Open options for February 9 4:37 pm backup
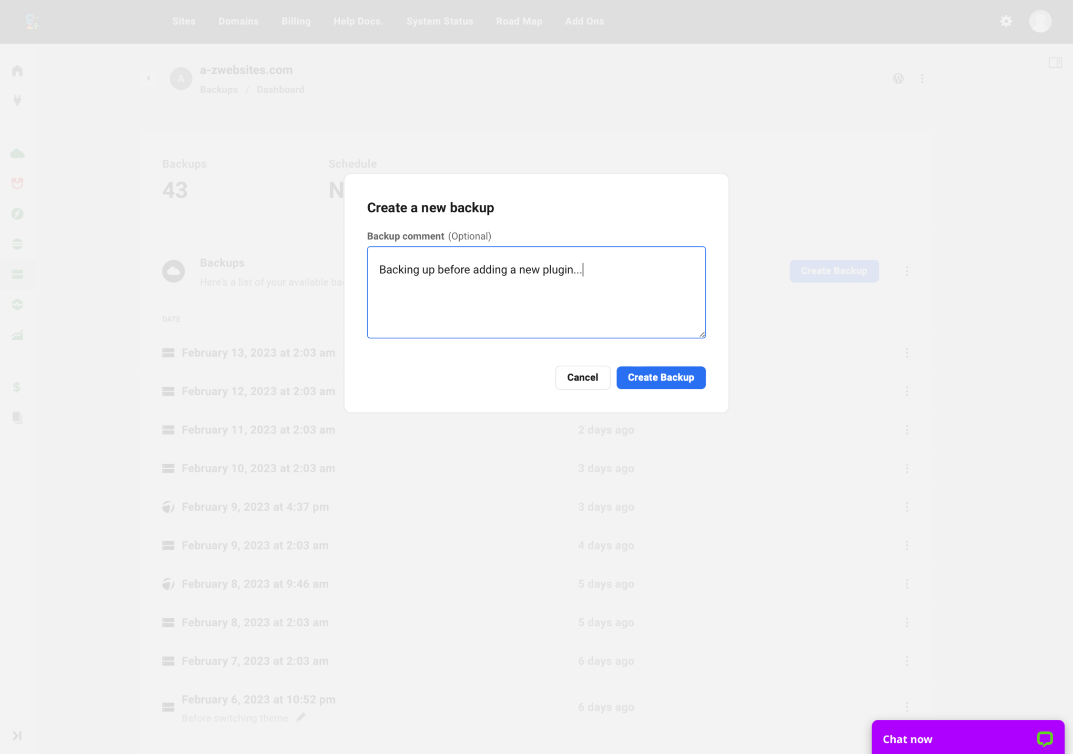Viewport: 1073px width, 754px height. (907, 507)
